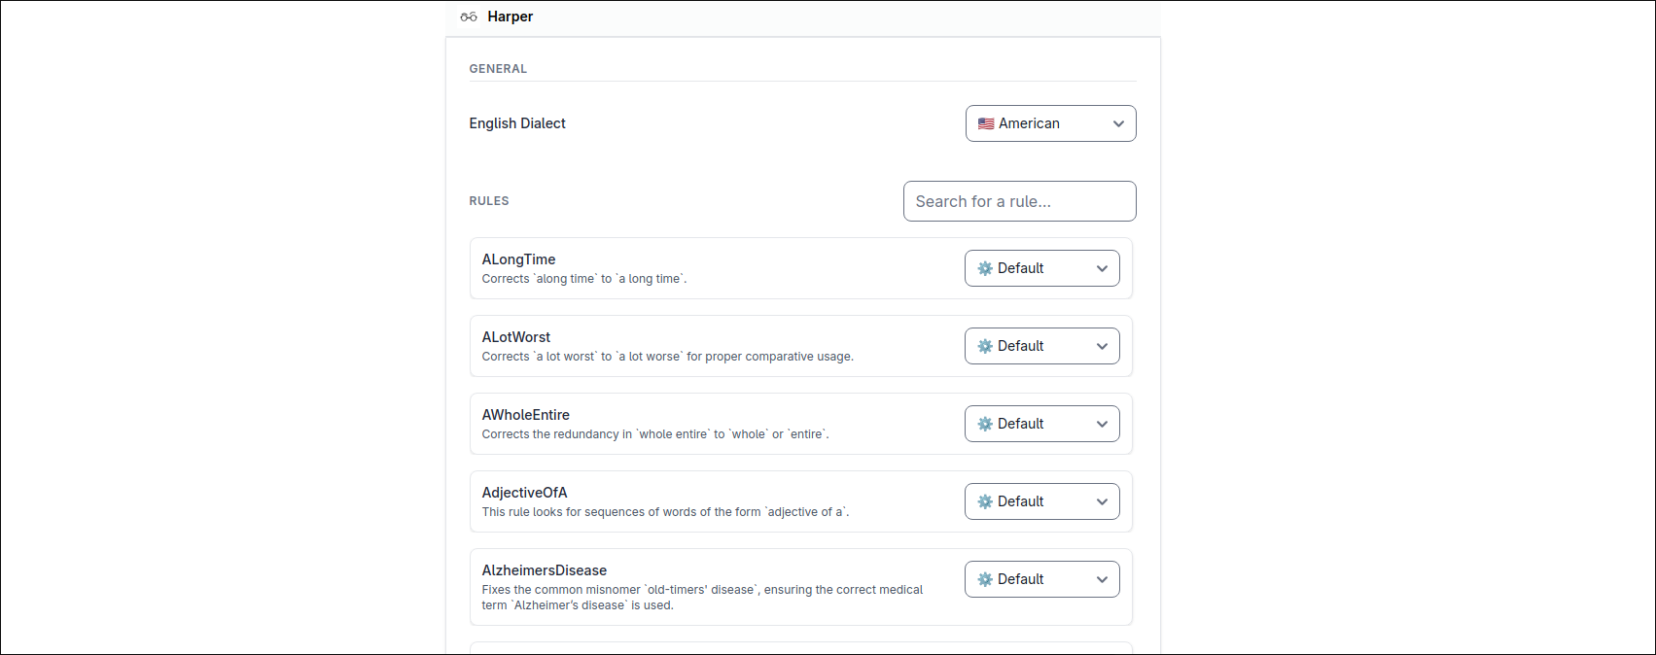The height and width of the screenshot is (655, 1656).
Task: Click the Search for a rule field
Action: 1019,201
